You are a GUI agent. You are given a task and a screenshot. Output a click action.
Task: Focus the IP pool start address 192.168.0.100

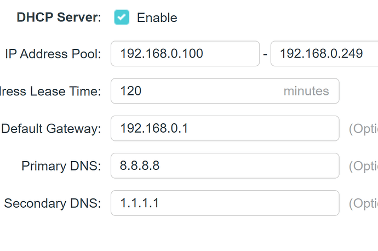click(x=185, y=54)
